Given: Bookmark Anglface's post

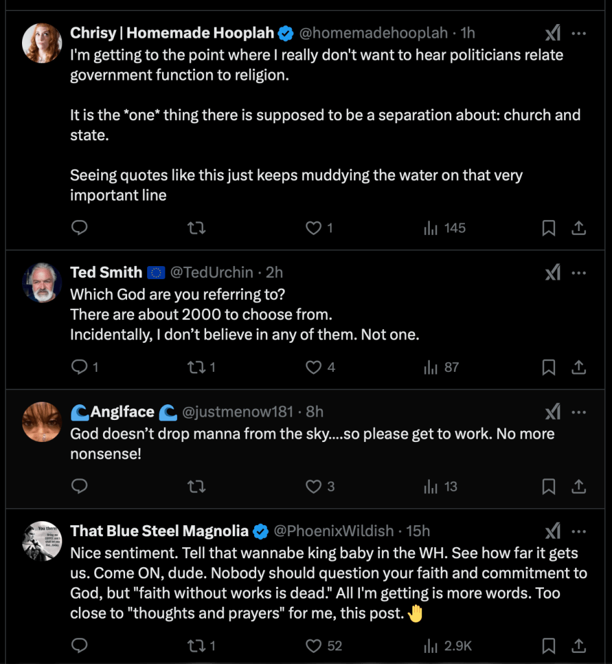Looking at the screenshot, I should tap(548, 486).
